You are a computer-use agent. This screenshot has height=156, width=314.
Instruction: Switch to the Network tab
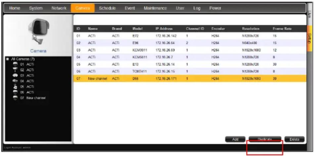point(59,8)
